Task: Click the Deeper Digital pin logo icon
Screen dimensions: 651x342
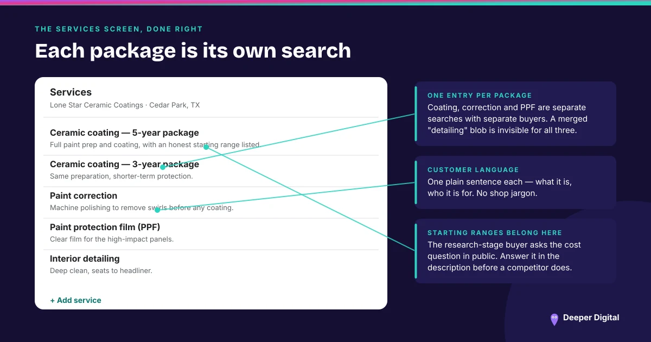Action: [x=554, y=319]
